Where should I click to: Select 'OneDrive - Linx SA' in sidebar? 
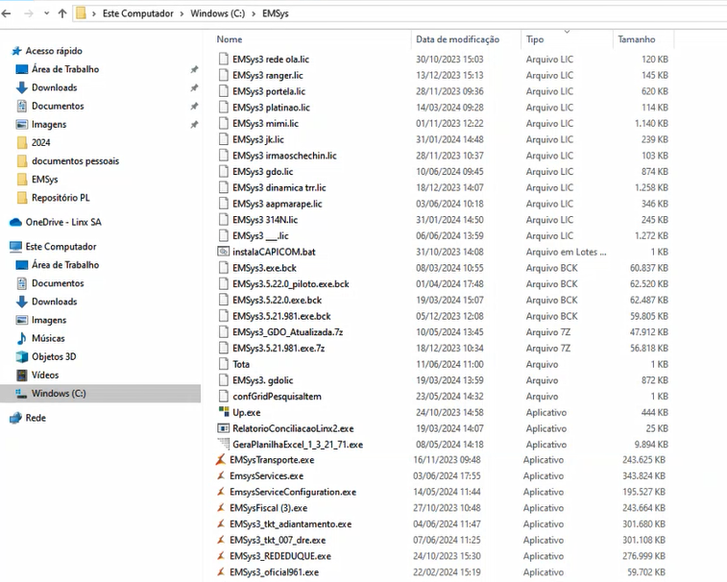tap(63, 222)
